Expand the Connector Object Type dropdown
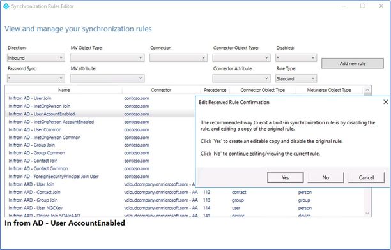The image size is (391, 250). coord(241,58)
